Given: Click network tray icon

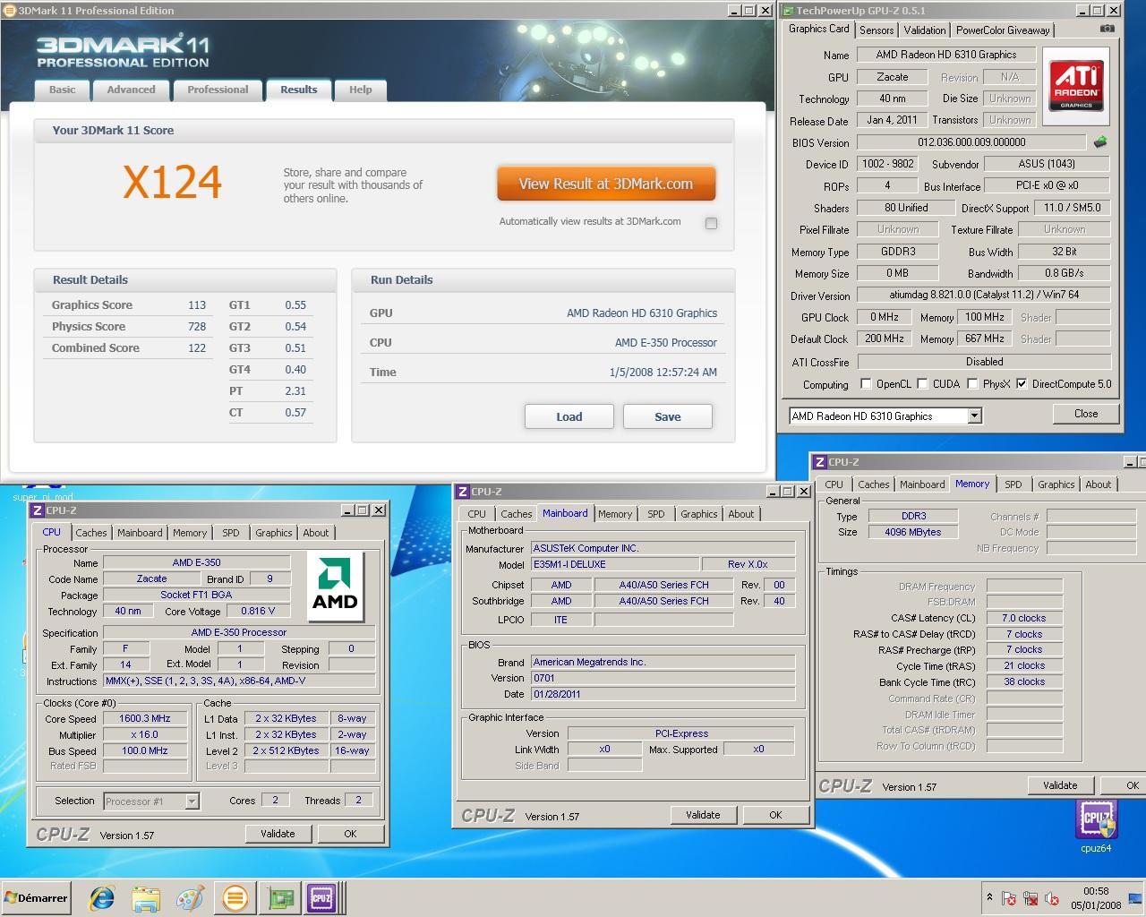Looking at the screenshot, I should pos(1031,898).
